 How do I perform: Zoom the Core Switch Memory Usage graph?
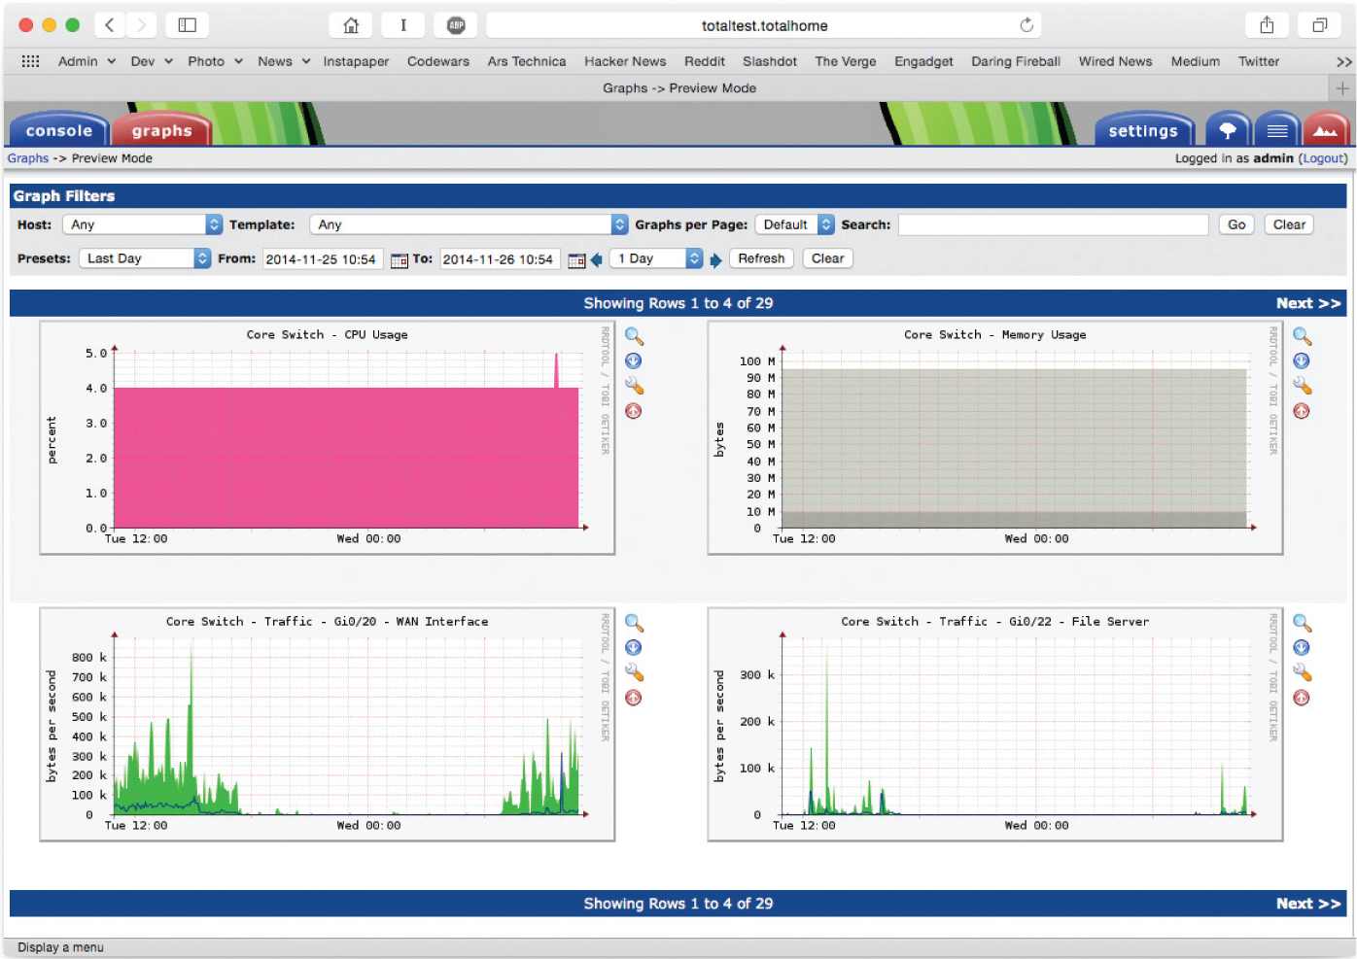tap(1303, 336)
